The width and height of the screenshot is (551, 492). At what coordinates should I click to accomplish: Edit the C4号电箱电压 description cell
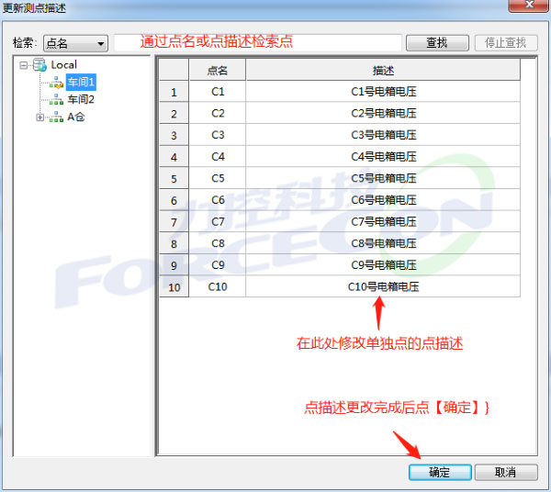tap(383, 157)
